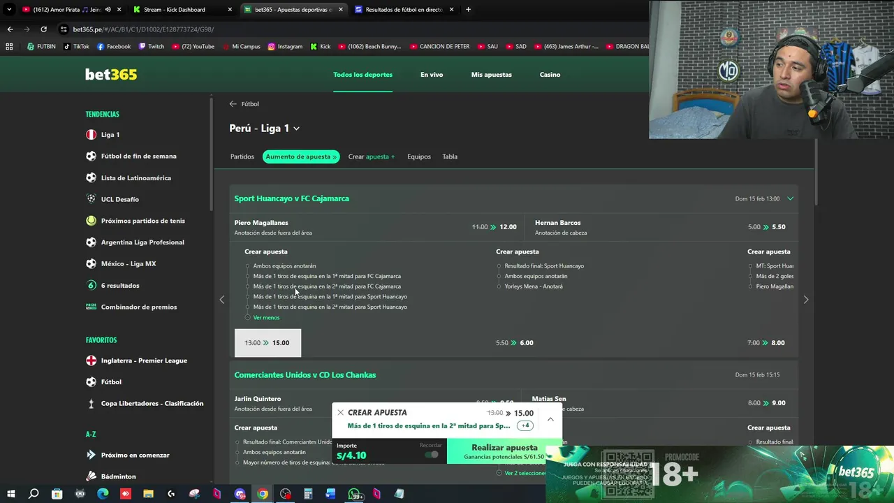Open the FUTBIN bookmark
894x503 pixels.
(x=41, y=47)
